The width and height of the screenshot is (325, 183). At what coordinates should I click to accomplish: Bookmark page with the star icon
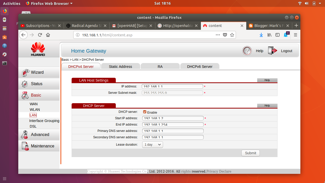point(232,35)
